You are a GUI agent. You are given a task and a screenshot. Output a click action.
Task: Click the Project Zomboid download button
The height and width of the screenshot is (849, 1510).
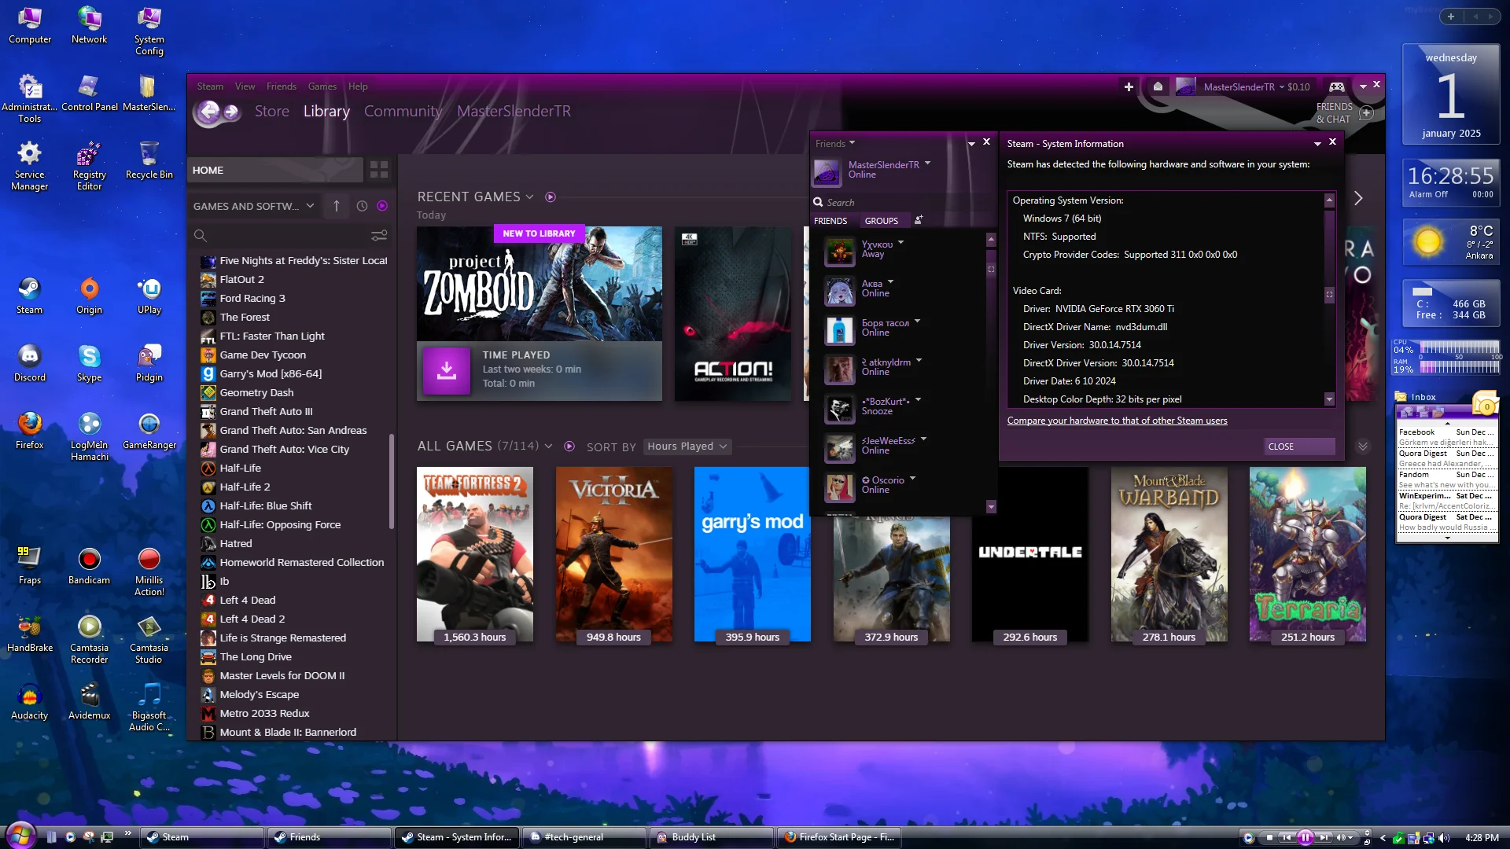point(446,369)
